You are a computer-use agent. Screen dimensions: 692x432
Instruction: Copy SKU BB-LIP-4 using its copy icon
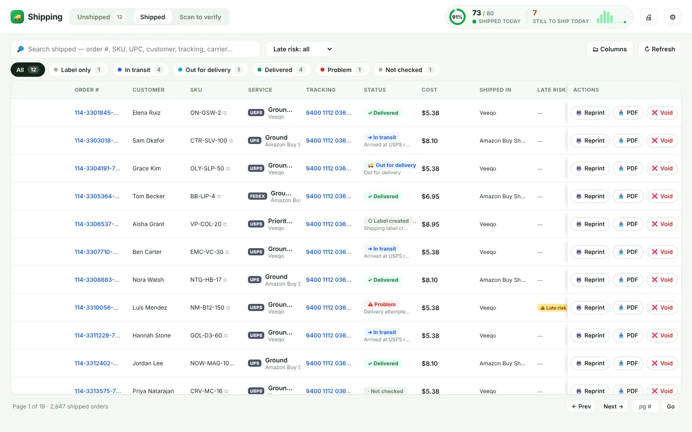click(x=219, y=197)
